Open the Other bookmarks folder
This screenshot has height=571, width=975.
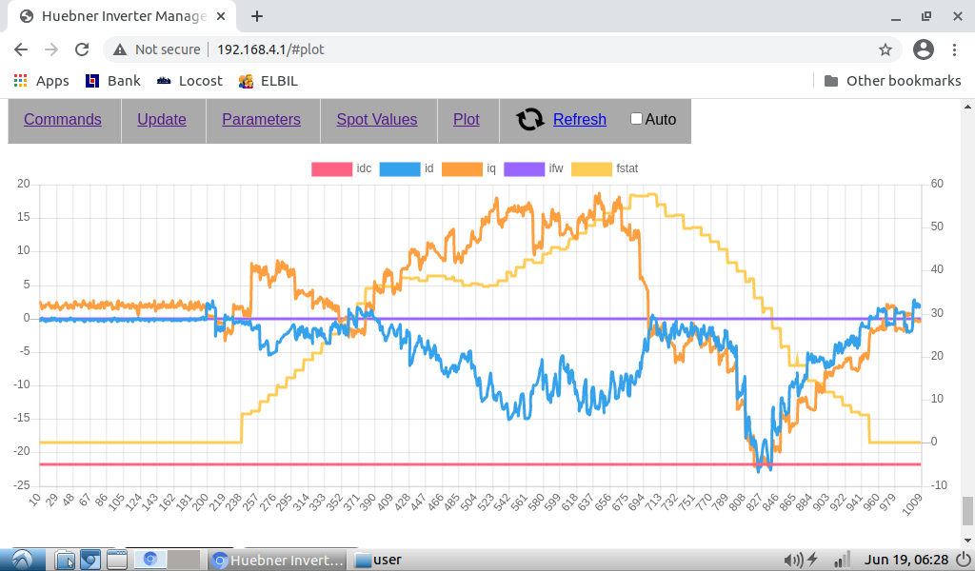point(892,81)
